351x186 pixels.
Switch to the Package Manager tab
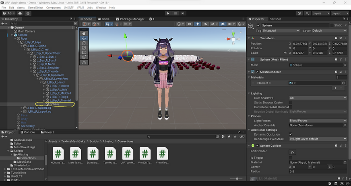[x=130, y=19]
